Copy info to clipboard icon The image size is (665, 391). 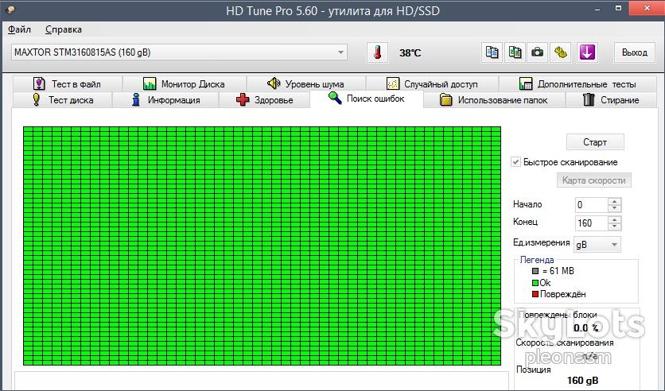[x=492, y=52]
